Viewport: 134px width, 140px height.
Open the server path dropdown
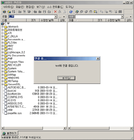122,17
